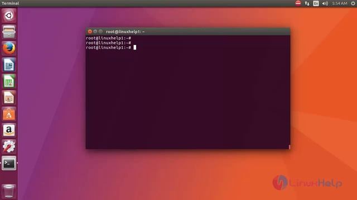Close the terminal window
Viewport: 357px width, 200px height.
pyautogui.click(x=90, y=32)
